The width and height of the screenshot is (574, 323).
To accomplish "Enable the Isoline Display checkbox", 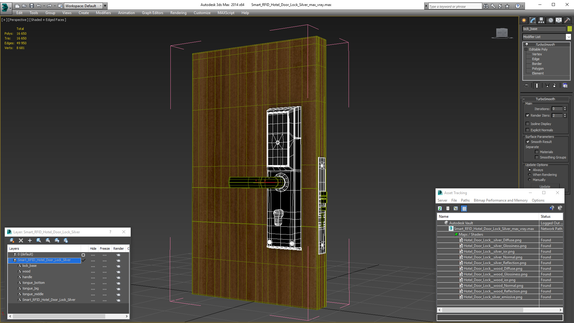I will (527, 124).
